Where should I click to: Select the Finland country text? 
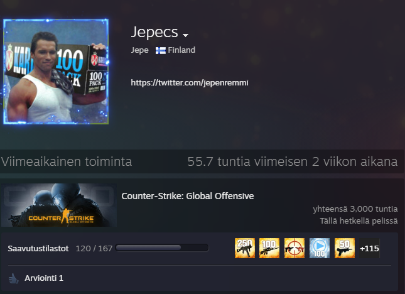coord(181,50)
